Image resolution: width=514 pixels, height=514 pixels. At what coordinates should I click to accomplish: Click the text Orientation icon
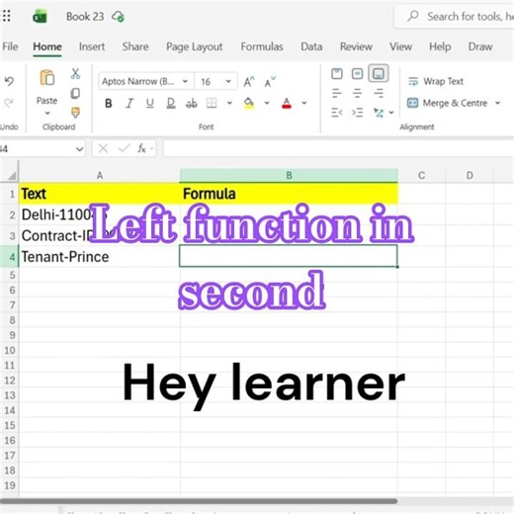(x=379, y=113)
